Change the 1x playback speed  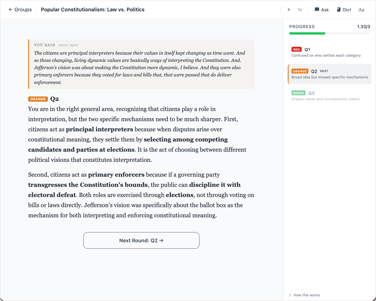[300, 9]
